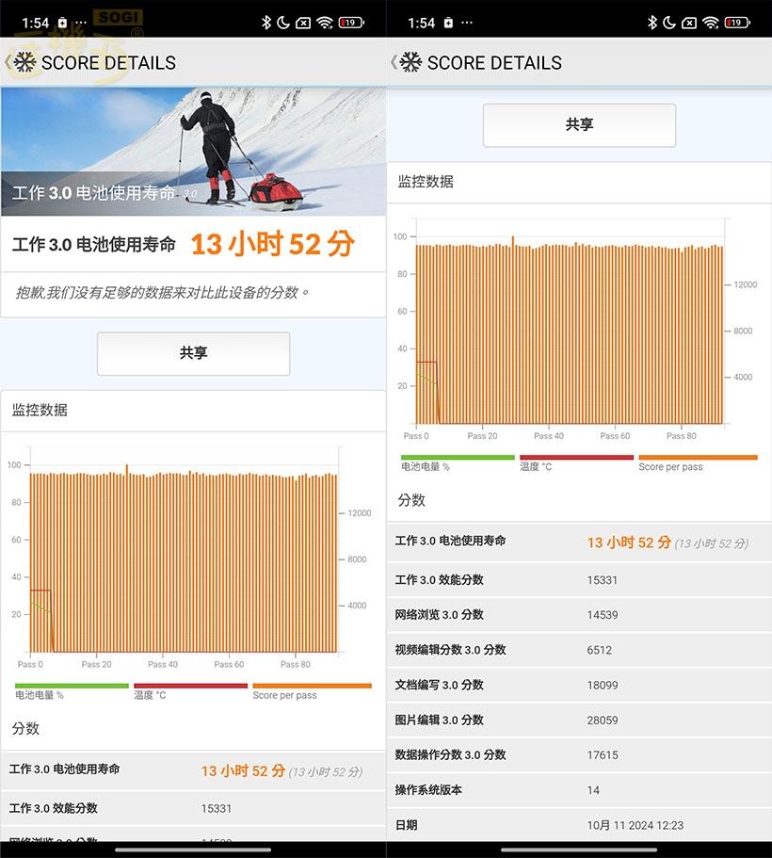Tap the snowflake back icon on left screen
The width and height of the screenshot is (772, 858).
(x=24, y=63)
